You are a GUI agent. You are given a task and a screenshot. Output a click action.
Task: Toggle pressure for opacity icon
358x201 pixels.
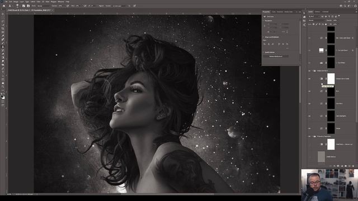click(x=68, y=6)
